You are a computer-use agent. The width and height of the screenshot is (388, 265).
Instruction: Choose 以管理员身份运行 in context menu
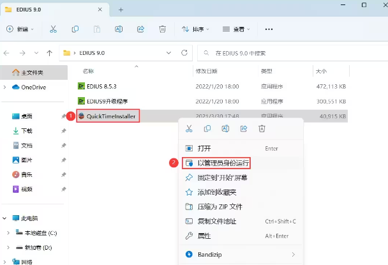241,163
